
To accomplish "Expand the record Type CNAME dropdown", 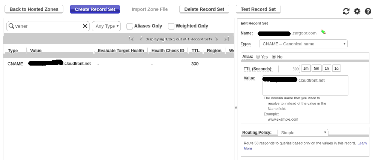I will click(x=303, y=44).
